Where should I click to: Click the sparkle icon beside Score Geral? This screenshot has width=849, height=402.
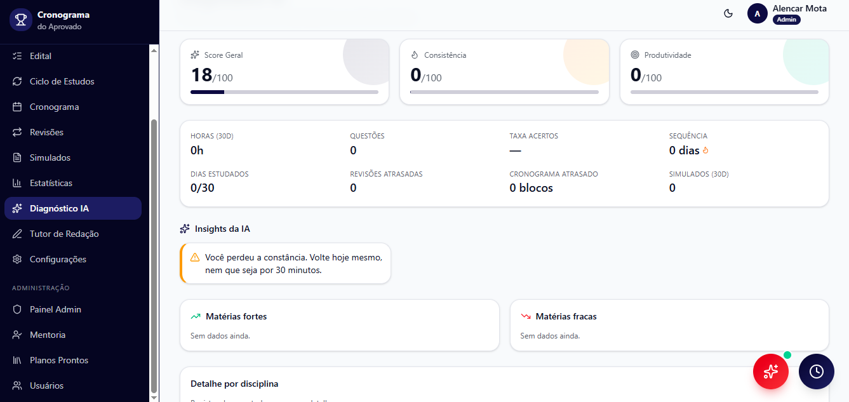195,55
